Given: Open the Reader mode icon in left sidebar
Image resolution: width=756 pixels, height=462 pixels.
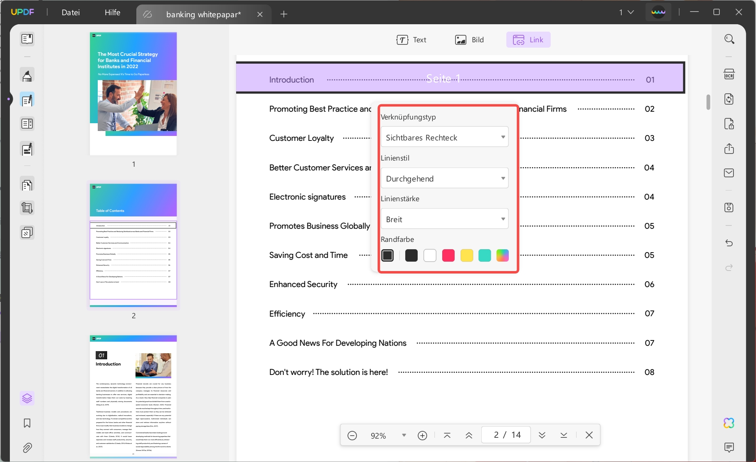Looking at the screenshot, I should tap(27, 39).
